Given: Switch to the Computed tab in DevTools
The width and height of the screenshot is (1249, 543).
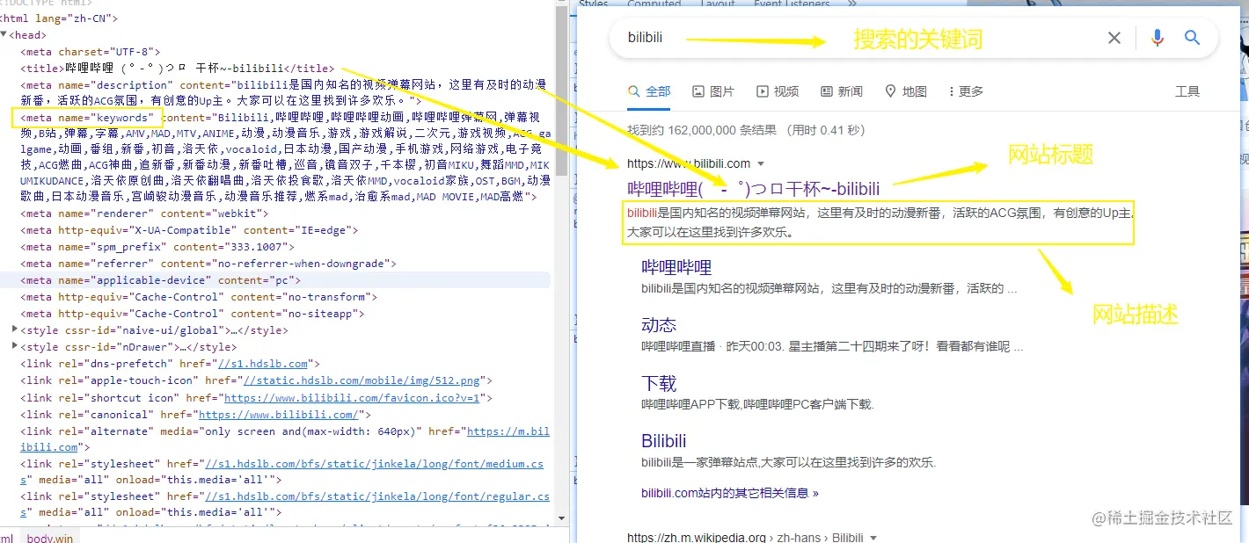Looking at the screenshot, I should pos(654,4).
